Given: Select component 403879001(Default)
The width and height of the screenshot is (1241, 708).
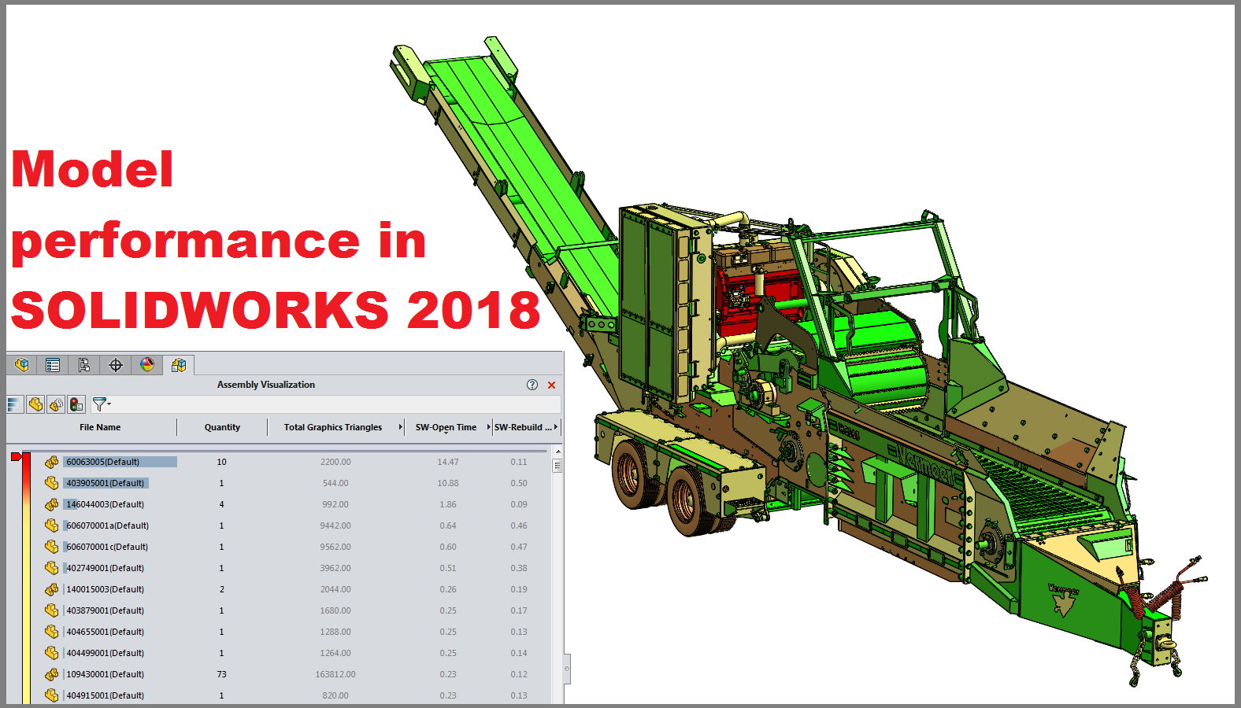Looking at the screenshot, I should tap(105, 610).
